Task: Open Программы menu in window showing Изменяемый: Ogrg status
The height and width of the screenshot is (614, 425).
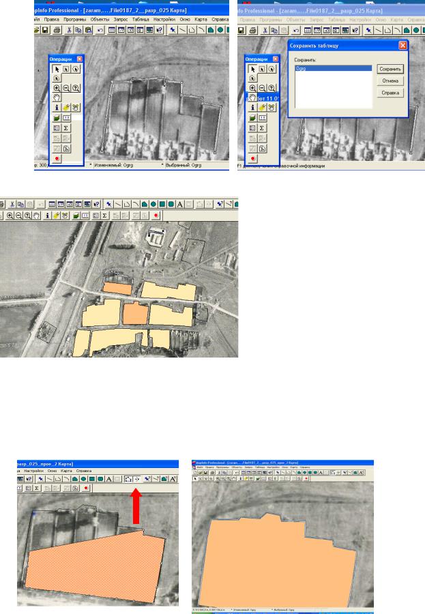Action: pyautogui.click(x=74, y=19)
